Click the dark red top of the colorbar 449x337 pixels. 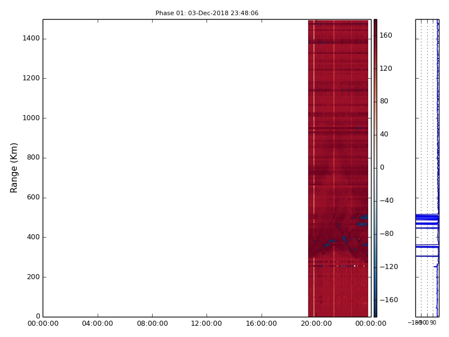point(375,24)
